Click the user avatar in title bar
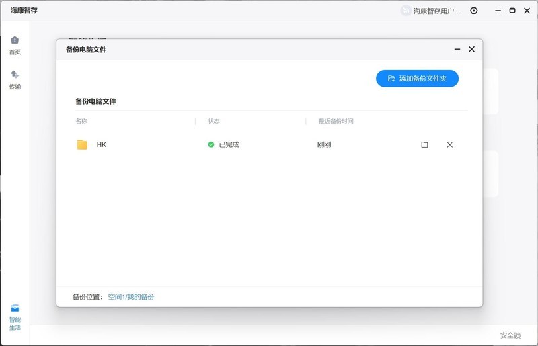538x346 pixels. pos(406,11)
